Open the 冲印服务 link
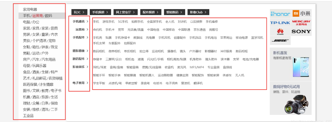 coord(226,51)
